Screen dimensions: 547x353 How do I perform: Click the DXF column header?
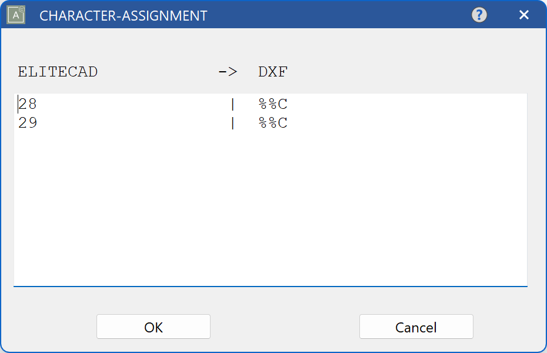click(272, 71)
